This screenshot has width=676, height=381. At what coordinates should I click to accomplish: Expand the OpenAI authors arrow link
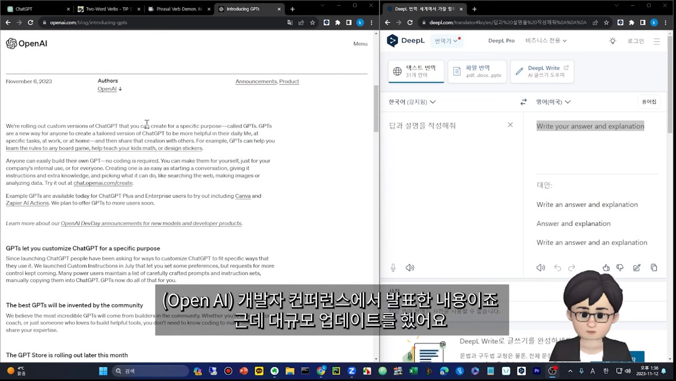pos(109,89)
